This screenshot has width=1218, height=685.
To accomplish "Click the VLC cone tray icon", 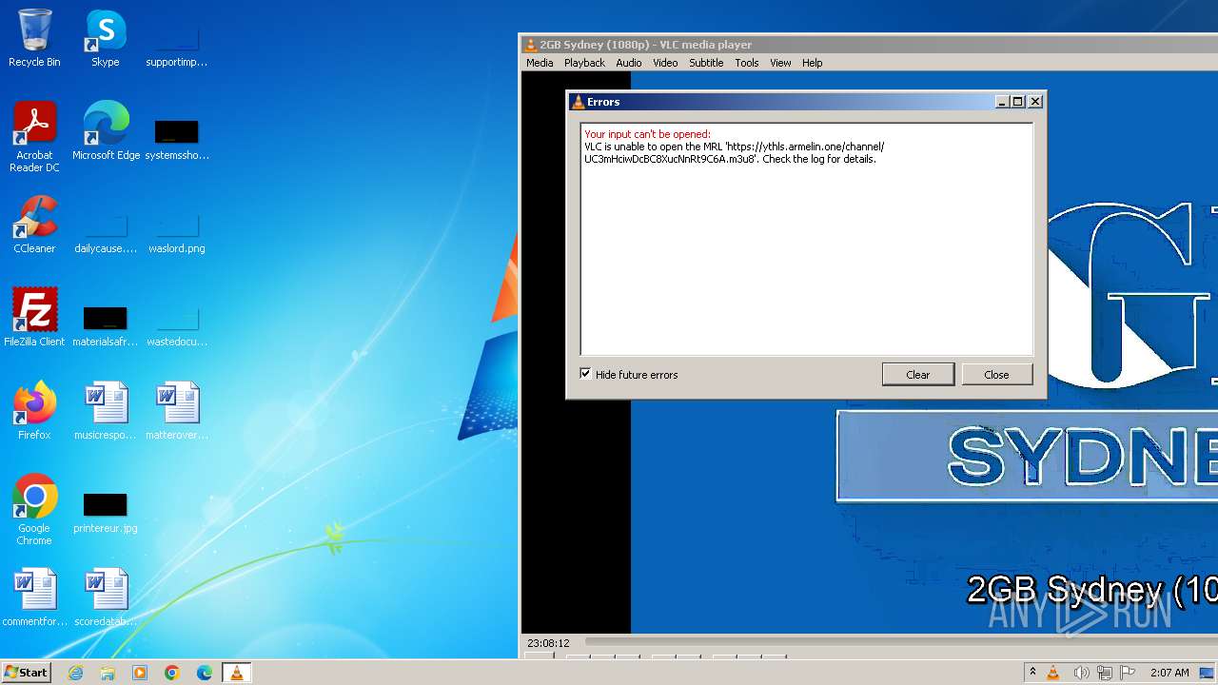I will [1053, 673].
